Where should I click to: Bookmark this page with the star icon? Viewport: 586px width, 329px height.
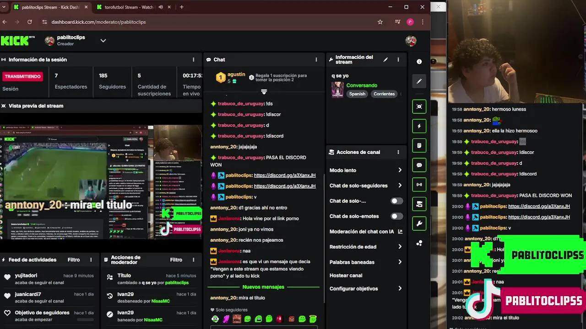tap(380, 22)
